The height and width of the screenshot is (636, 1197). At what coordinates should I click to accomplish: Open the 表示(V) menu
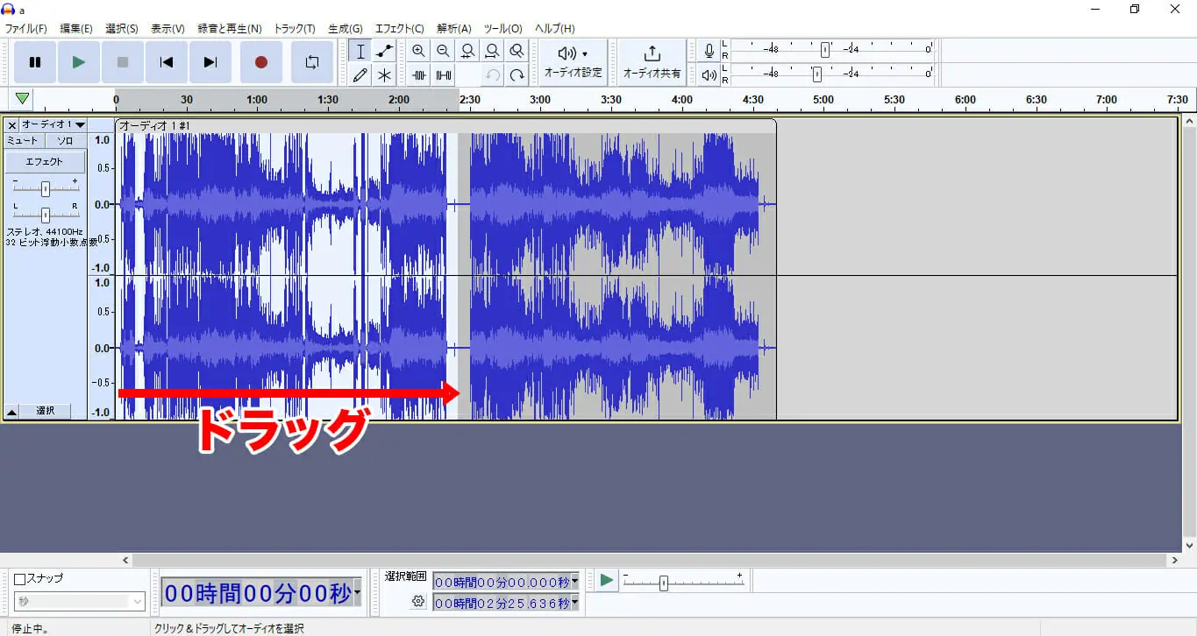(167, 28)
